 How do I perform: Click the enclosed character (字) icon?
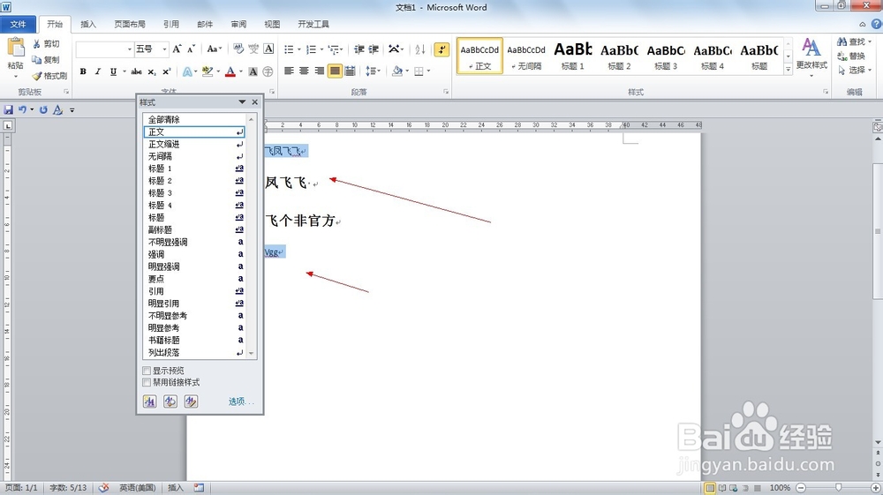(x=268, y=71)
